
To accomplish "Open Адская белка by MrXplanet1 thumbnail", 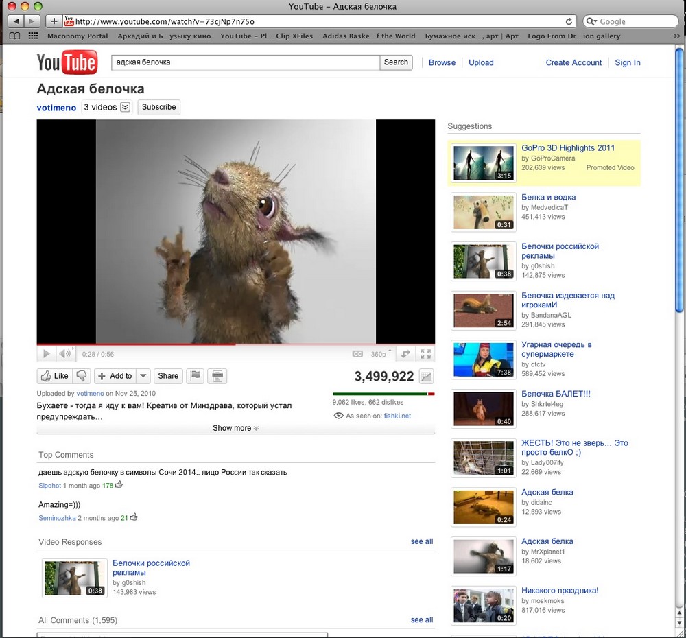I will point(484,556).
